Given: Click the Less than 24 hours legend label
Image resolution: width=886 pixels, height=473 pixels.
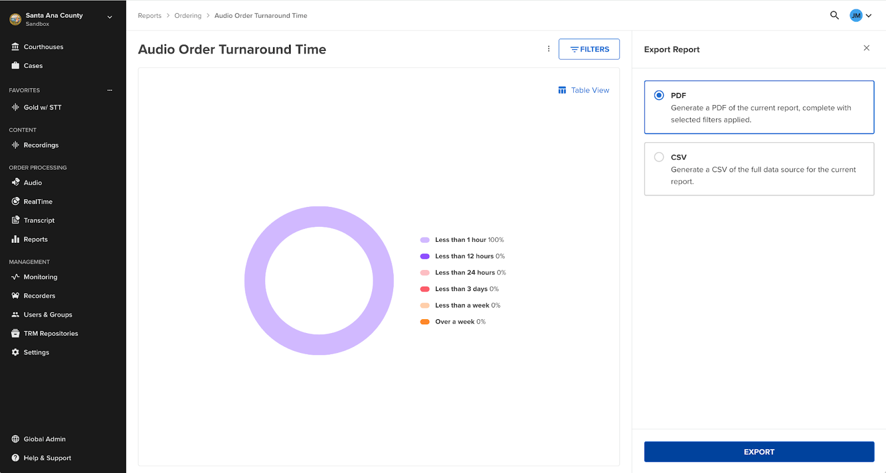Looking at the screenshot, I should (x=471, y=272).
